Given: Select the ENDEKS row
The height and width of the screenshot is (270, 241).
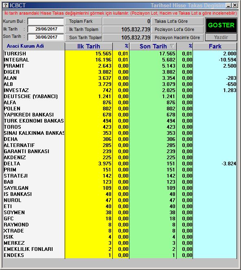Looking at the screenshot, I should tap(120, 255).
